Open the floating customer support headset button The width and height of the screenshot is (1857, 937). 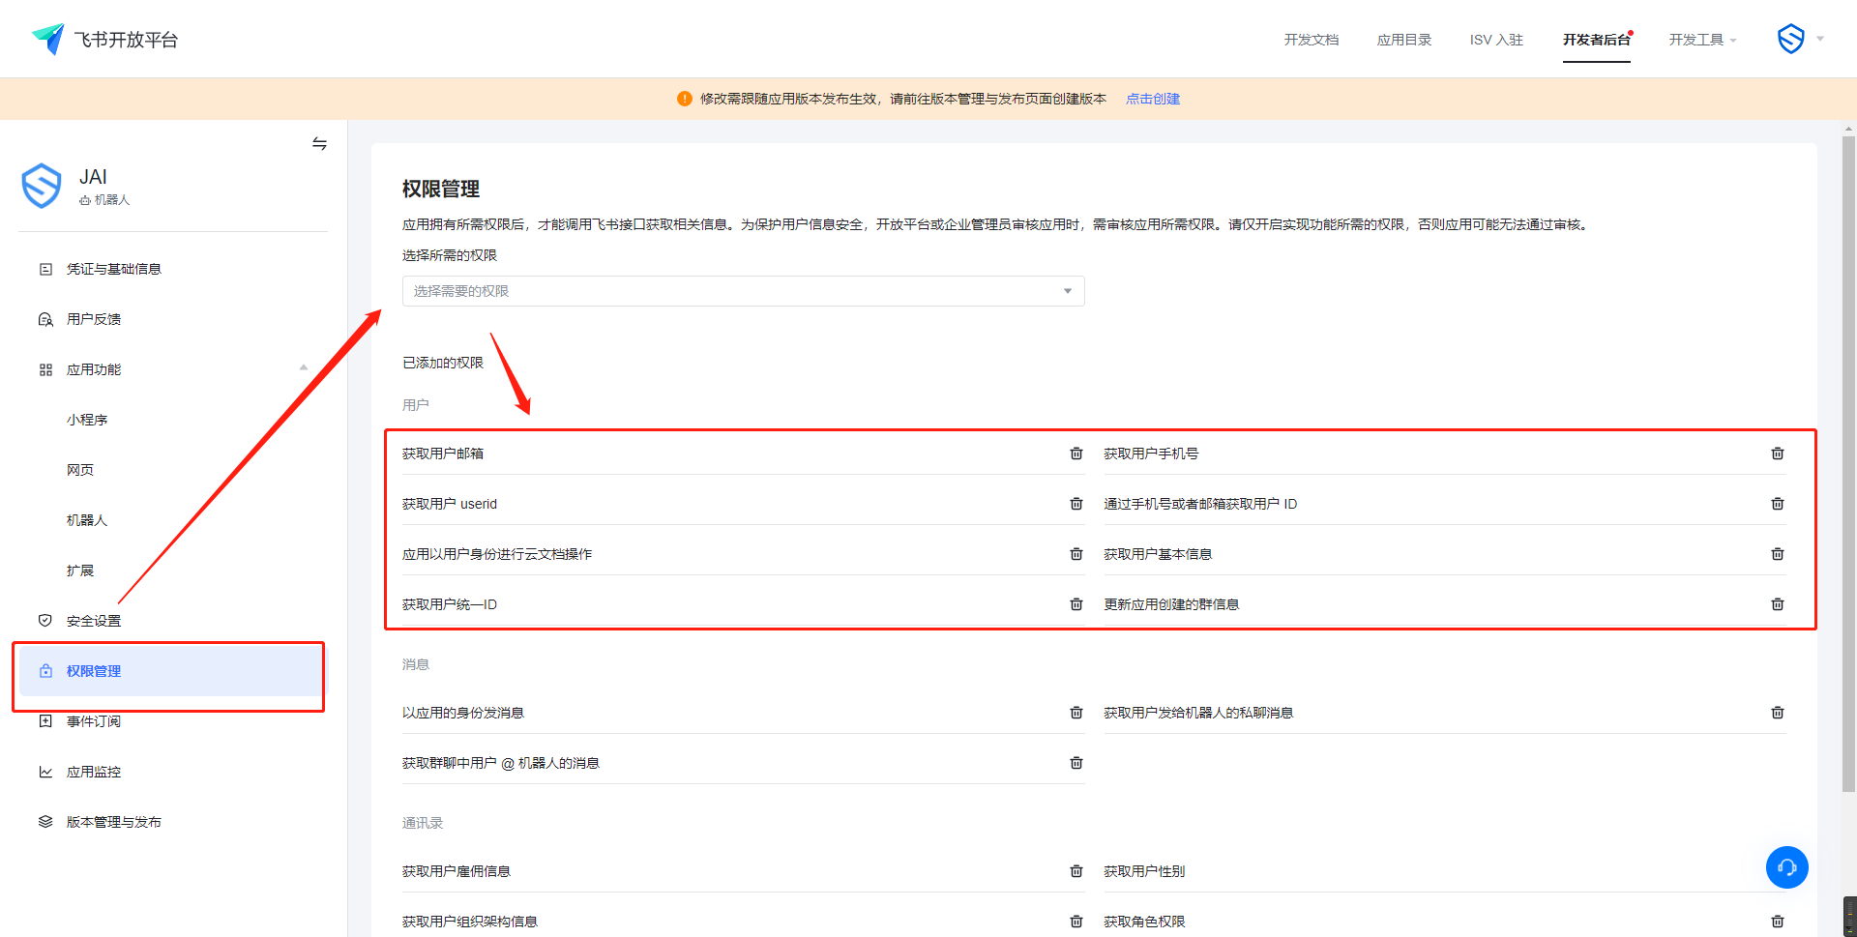(x=1786, y=867)
